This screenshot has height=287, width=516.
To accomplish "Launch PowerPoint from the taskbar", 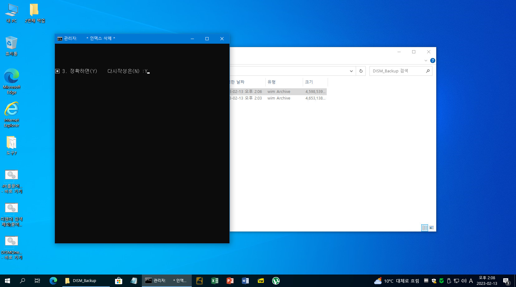I will point(230,281).
